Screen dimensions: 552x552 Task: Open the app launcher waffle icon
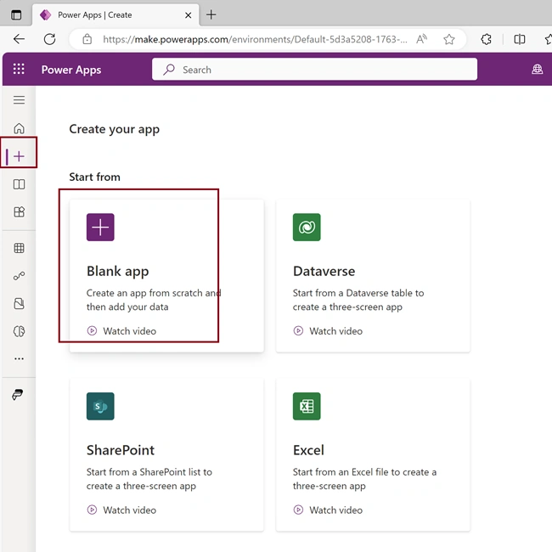(x=19, y=69)
